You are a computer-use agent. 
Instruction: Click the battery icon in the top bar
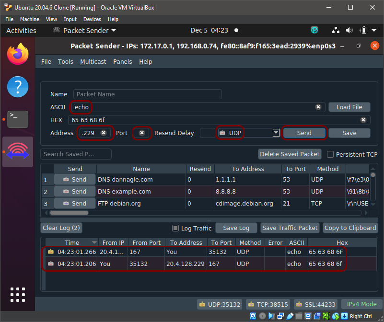[x=363, y=30]
